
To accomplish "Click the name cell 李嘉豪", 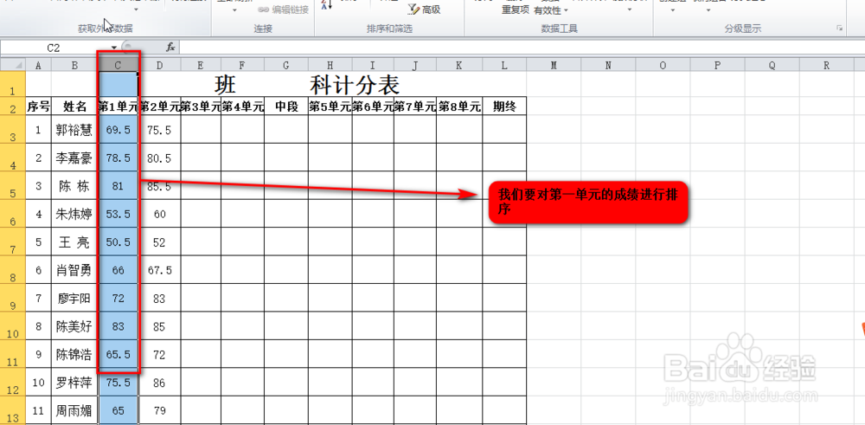I will tap(74, 158).
